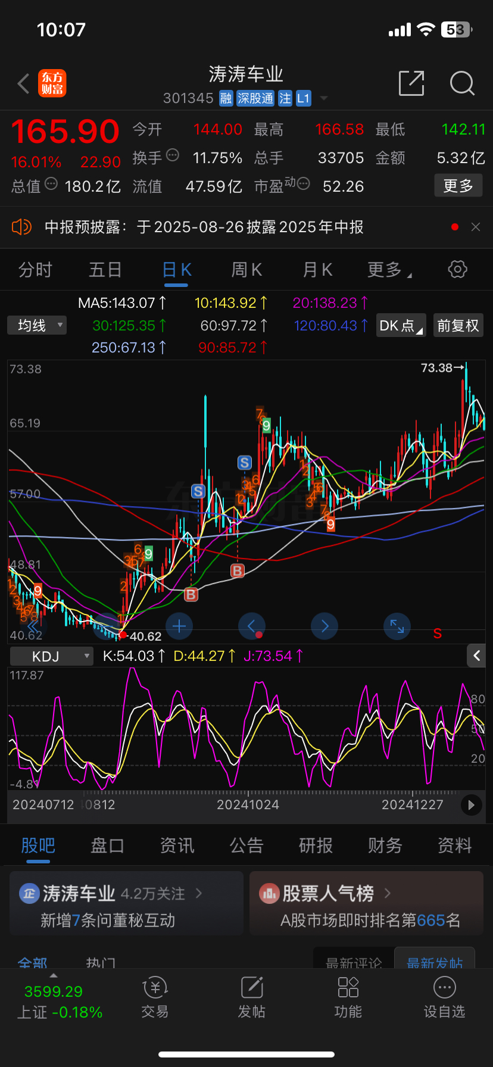Open 股票人气榜 ranking card
The width and height of the screenshot is (493, 1067).
pos(366,904)
